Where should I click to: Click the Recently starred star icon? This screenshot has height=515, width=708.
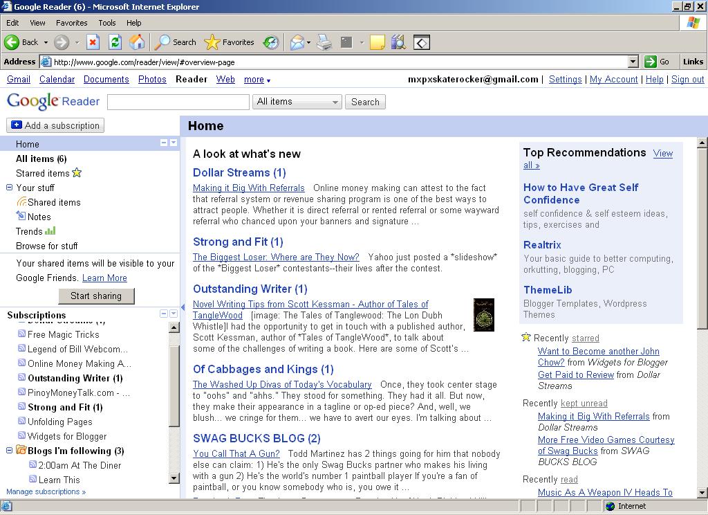click(526, 337)
